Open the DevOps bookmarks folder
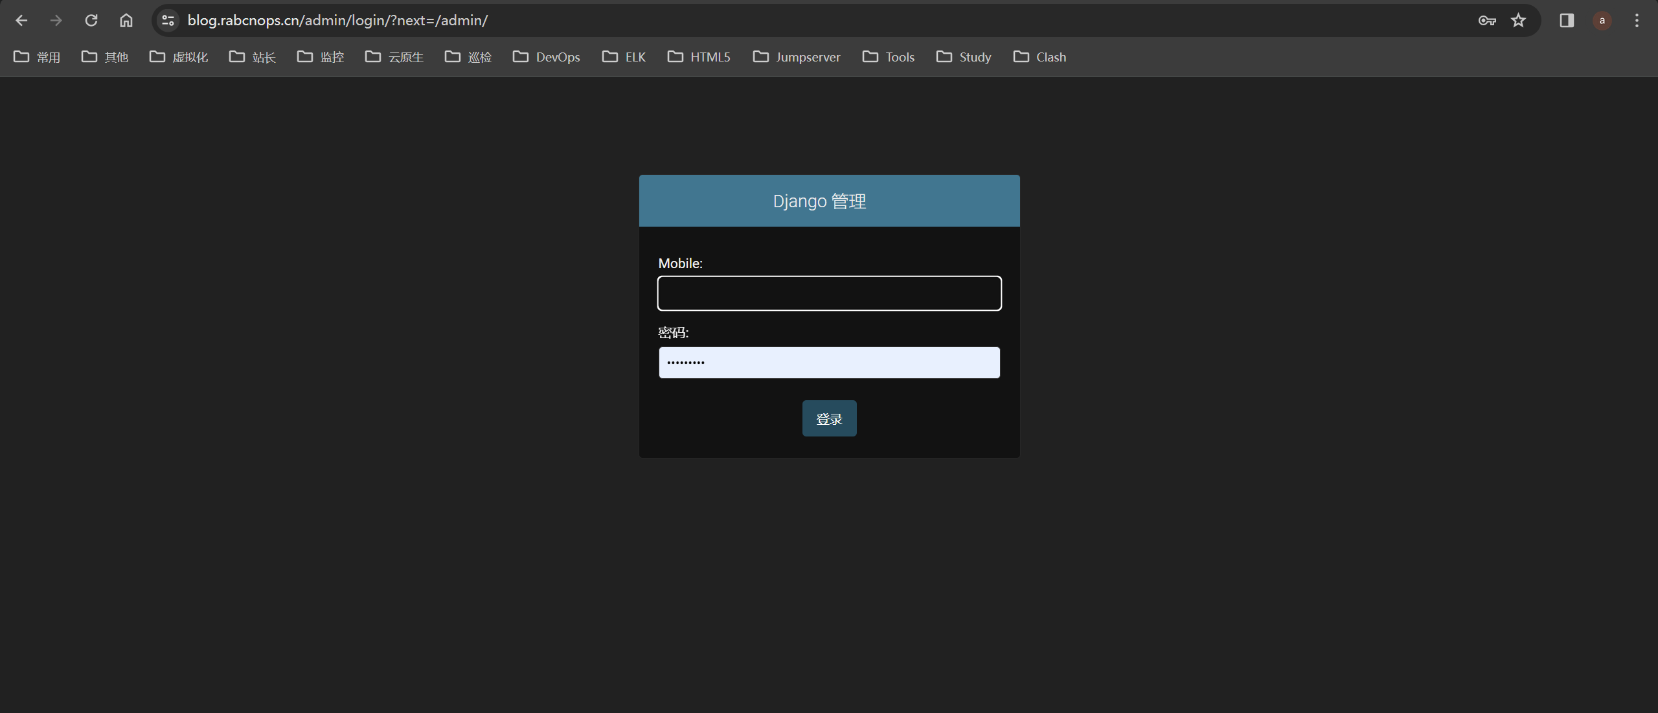The width and height of the screenshot is (1658, 713). (x=547, y=57)
